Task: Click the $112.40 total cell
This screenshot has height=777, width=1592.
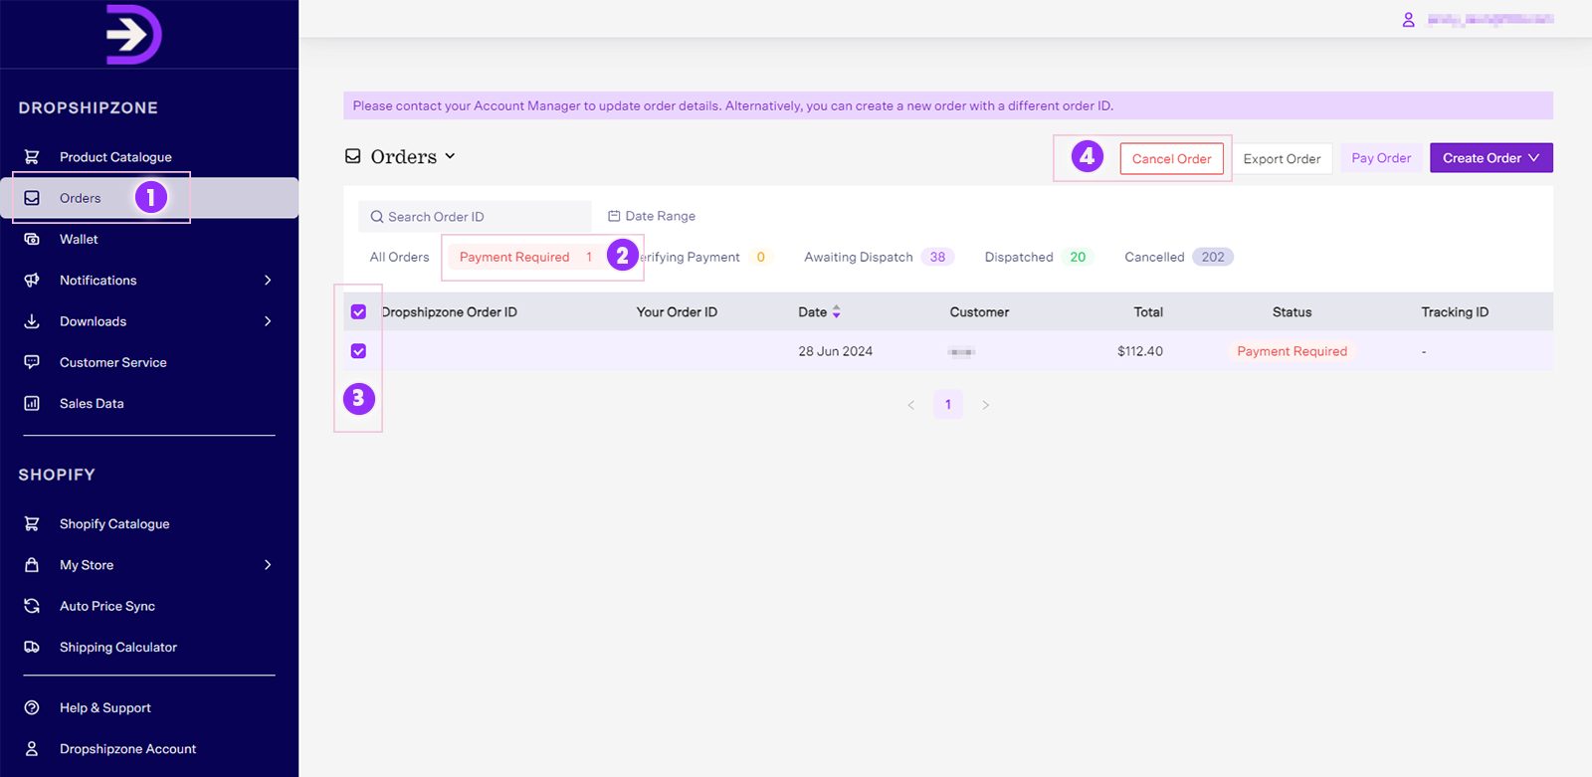Action: tap(1140, 351)
